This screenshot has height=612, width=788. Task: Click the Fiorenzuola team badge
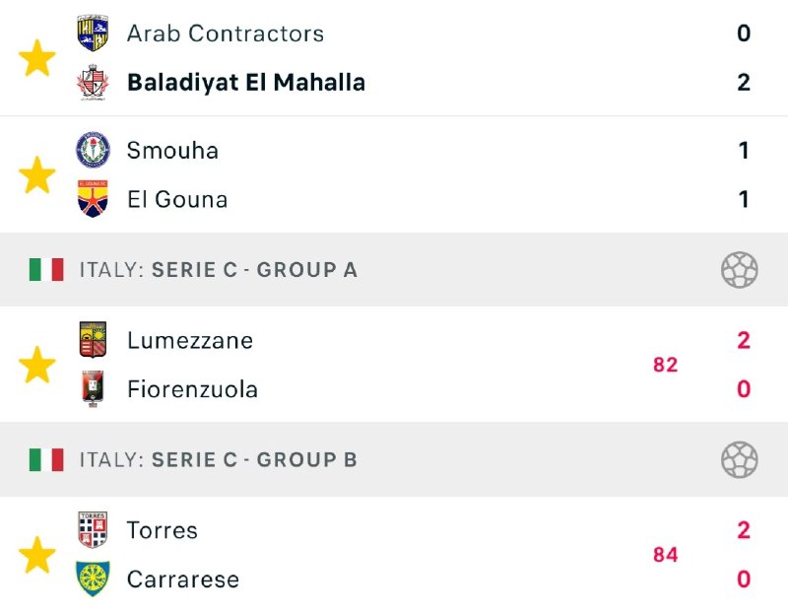(x=93, y=389)
